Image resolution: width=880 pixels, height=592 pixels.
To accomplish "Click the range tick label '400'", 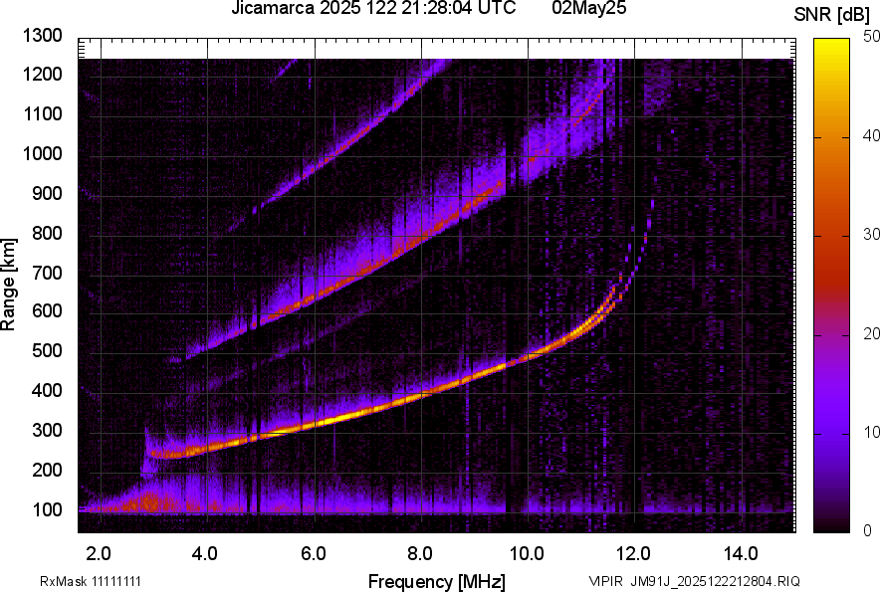I will tap(47, 390).
